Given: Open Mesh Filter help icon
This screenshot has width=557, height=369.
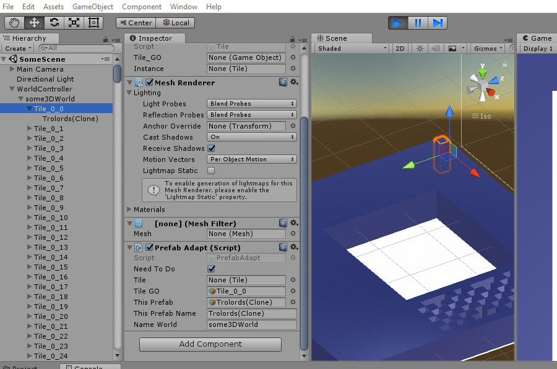Looking at the screenshot, I should (283, 223).
